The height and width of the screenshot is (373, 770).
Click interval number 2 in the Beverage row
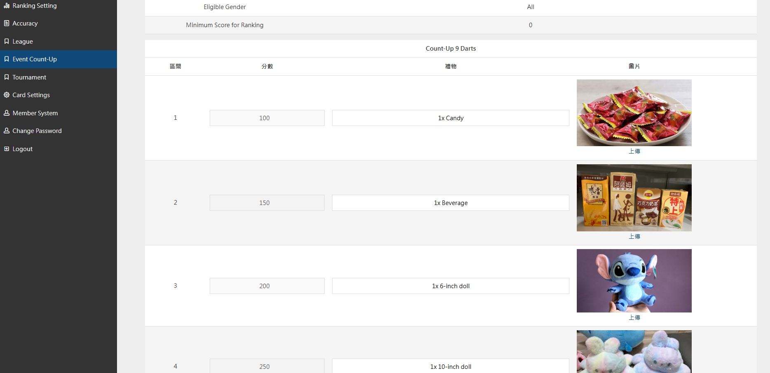click(x=176, y=203)
